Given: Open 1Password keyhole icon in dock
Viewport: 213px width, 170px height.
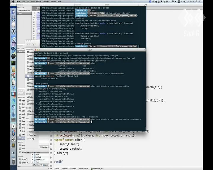Looking at the screenshot, I should tap(13, 31).
